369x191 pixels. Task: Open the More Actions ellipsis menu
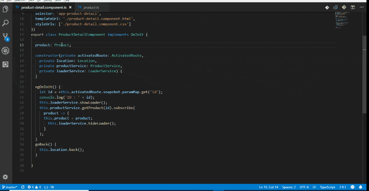tap(362, 7)
